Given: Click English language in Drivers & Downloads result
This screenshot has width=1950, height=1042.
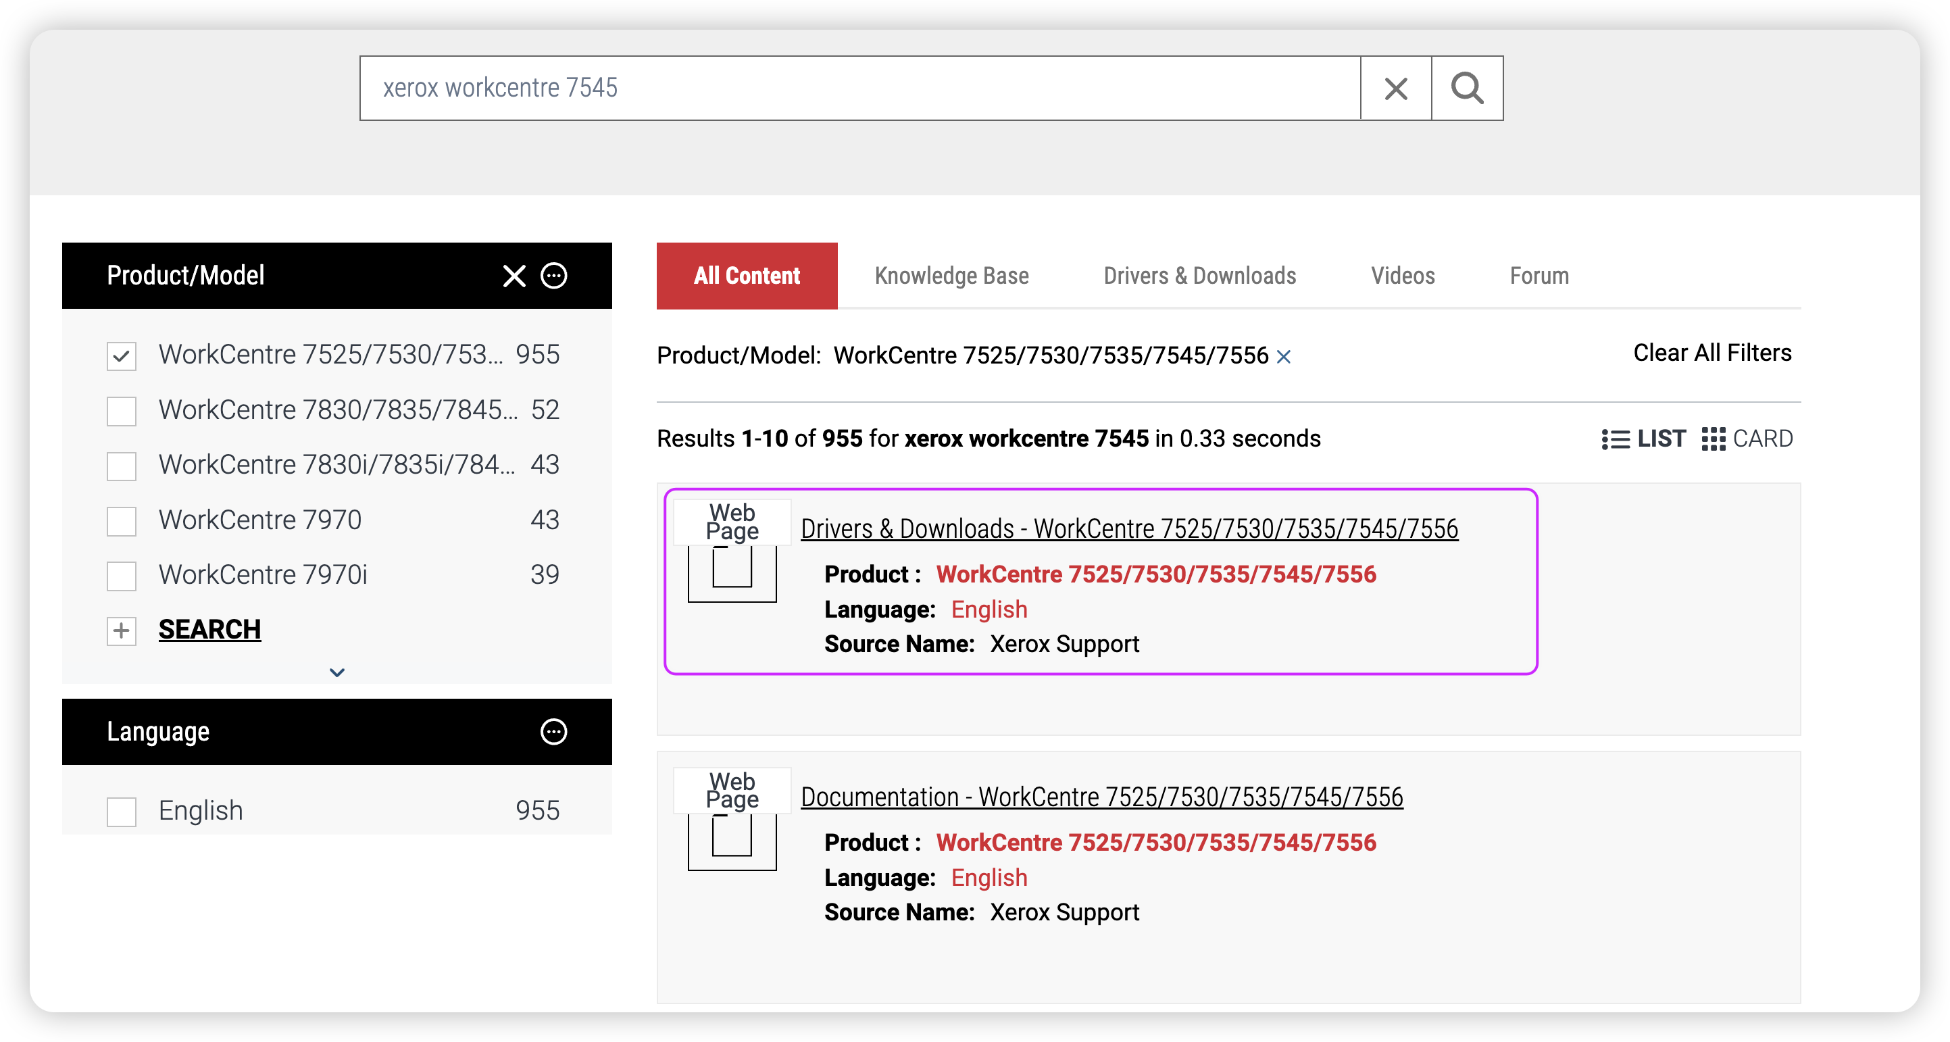Looking at the screenshot, I should [x=989, y=610].
